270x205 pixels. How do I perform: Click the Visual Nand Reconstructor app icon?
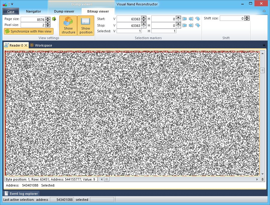5,4
